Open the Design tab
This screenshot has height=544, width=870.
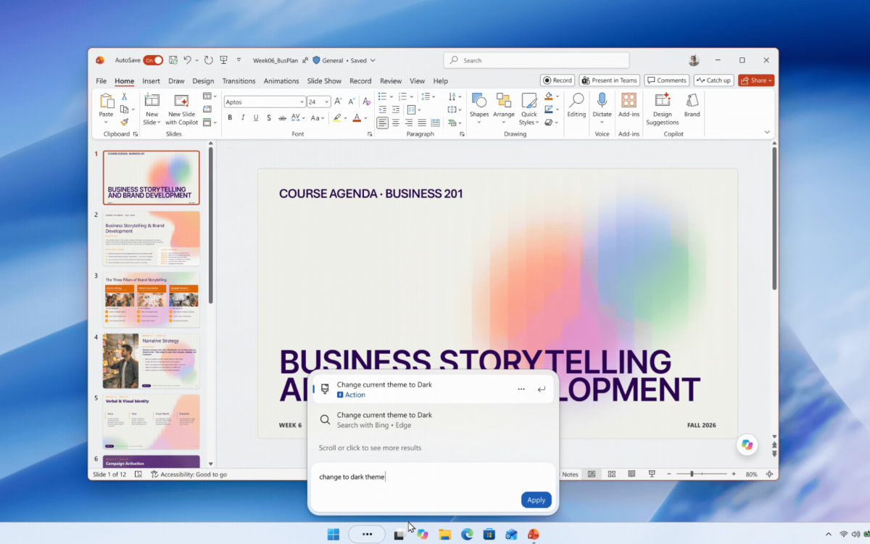203,81
